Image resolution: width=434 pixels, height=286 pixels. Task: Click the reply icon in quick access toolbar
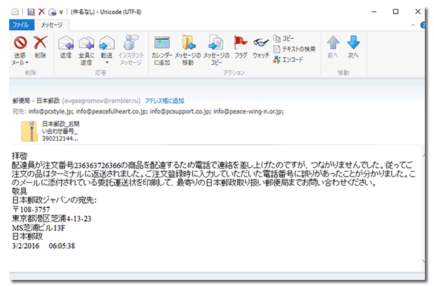pyautogui.click(x=52, y=12)
